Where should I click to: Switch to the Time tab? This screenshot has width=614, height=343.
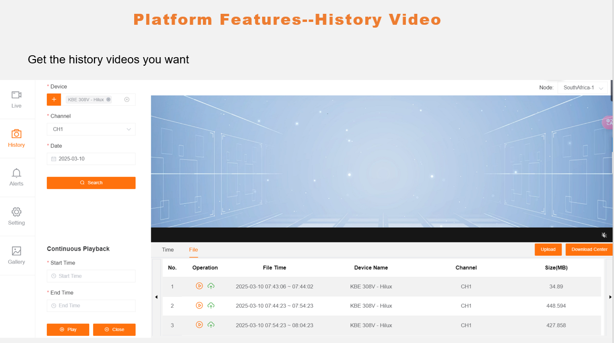(168, 250)
